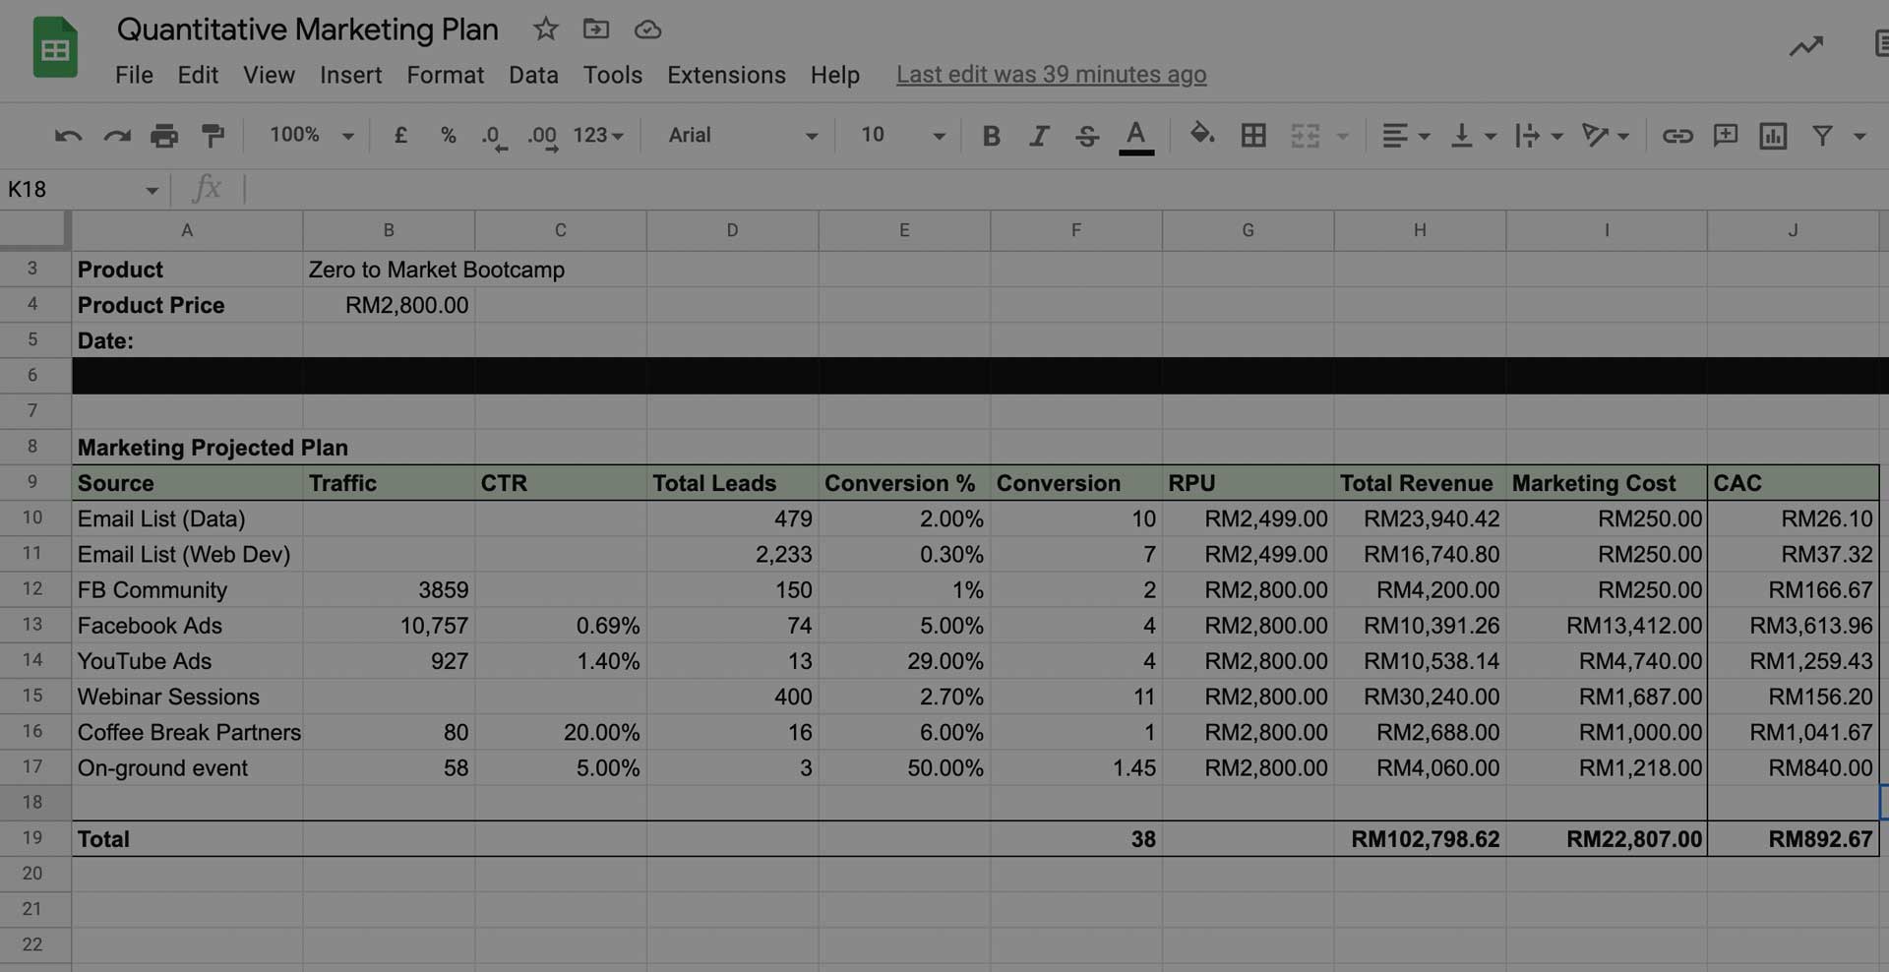Open the 123 number format menu
The height and width of the screenshot is (972, 1889).
point(597,135)
